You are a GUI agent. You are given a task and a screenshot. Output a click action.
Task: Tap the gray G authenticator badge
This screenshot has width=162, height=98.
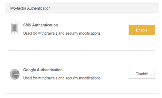pos(15,74)
